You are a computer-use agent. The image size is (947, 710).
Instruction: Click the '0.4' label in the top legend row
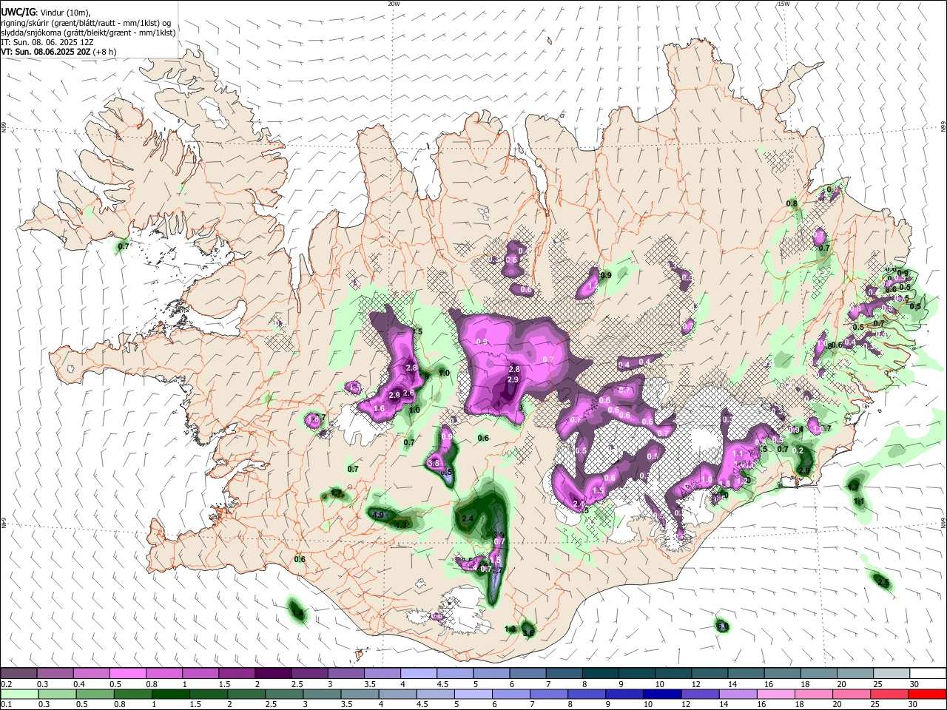[79, 684]
